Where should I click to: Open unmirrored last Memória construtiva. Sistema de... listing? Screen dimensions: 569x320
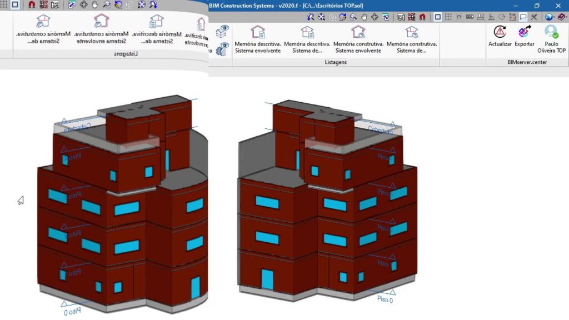pos(411,39)
